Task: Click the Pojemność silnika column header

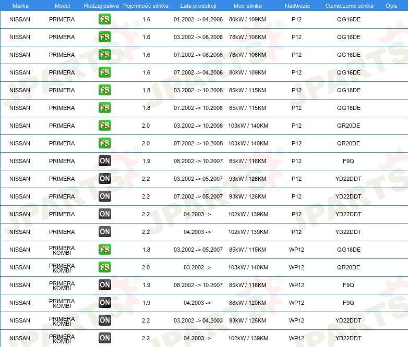Action: click(x=146, y=6)
